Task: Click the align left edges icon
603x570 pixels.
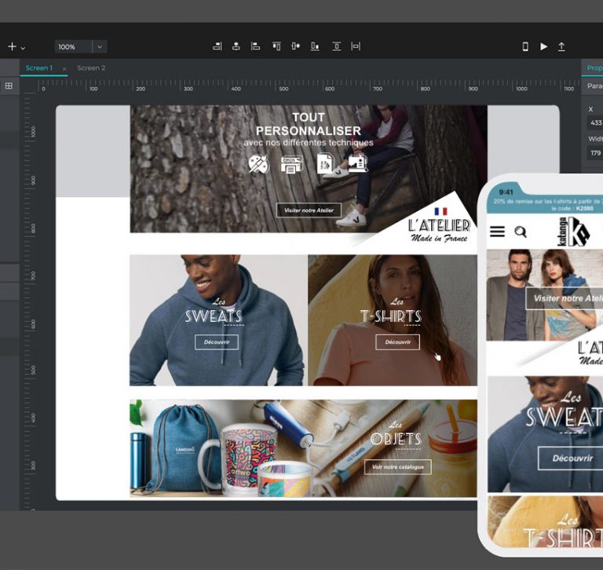Action: tap(255, 46)
